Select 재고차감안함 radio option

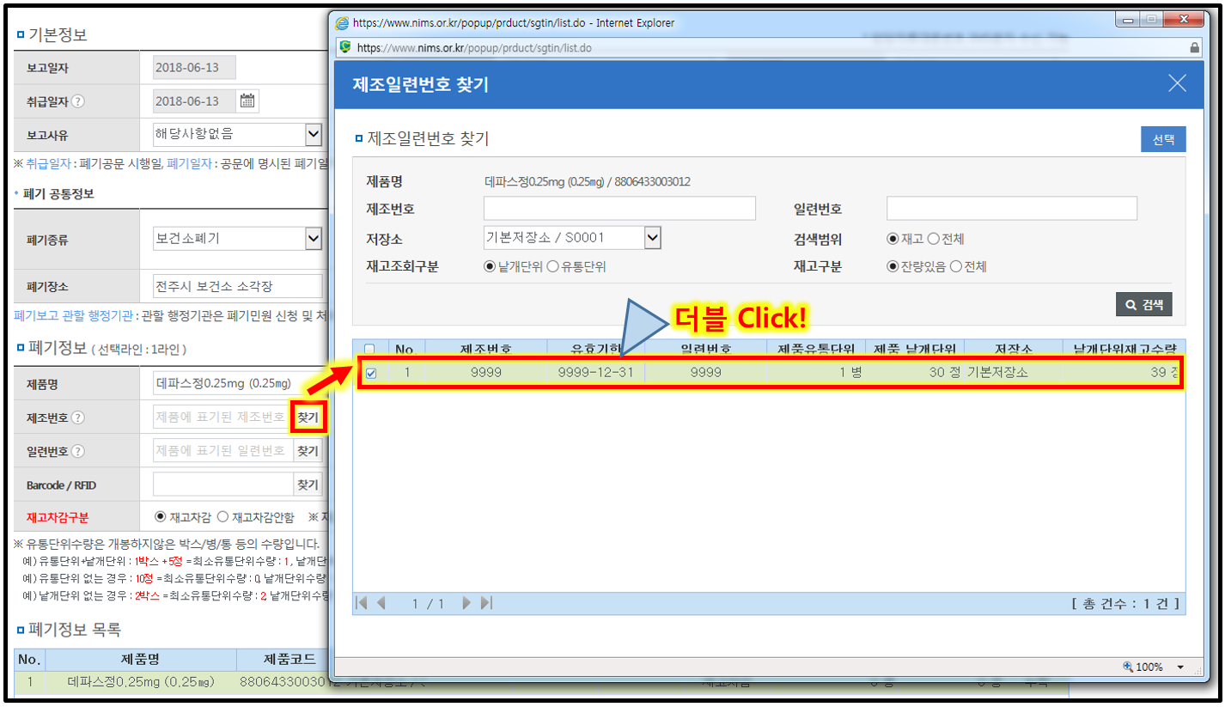(x=222, y=516)
